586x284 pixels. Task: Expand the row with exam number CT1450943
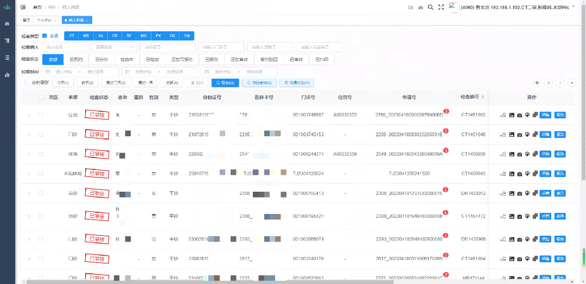[29, 174]
